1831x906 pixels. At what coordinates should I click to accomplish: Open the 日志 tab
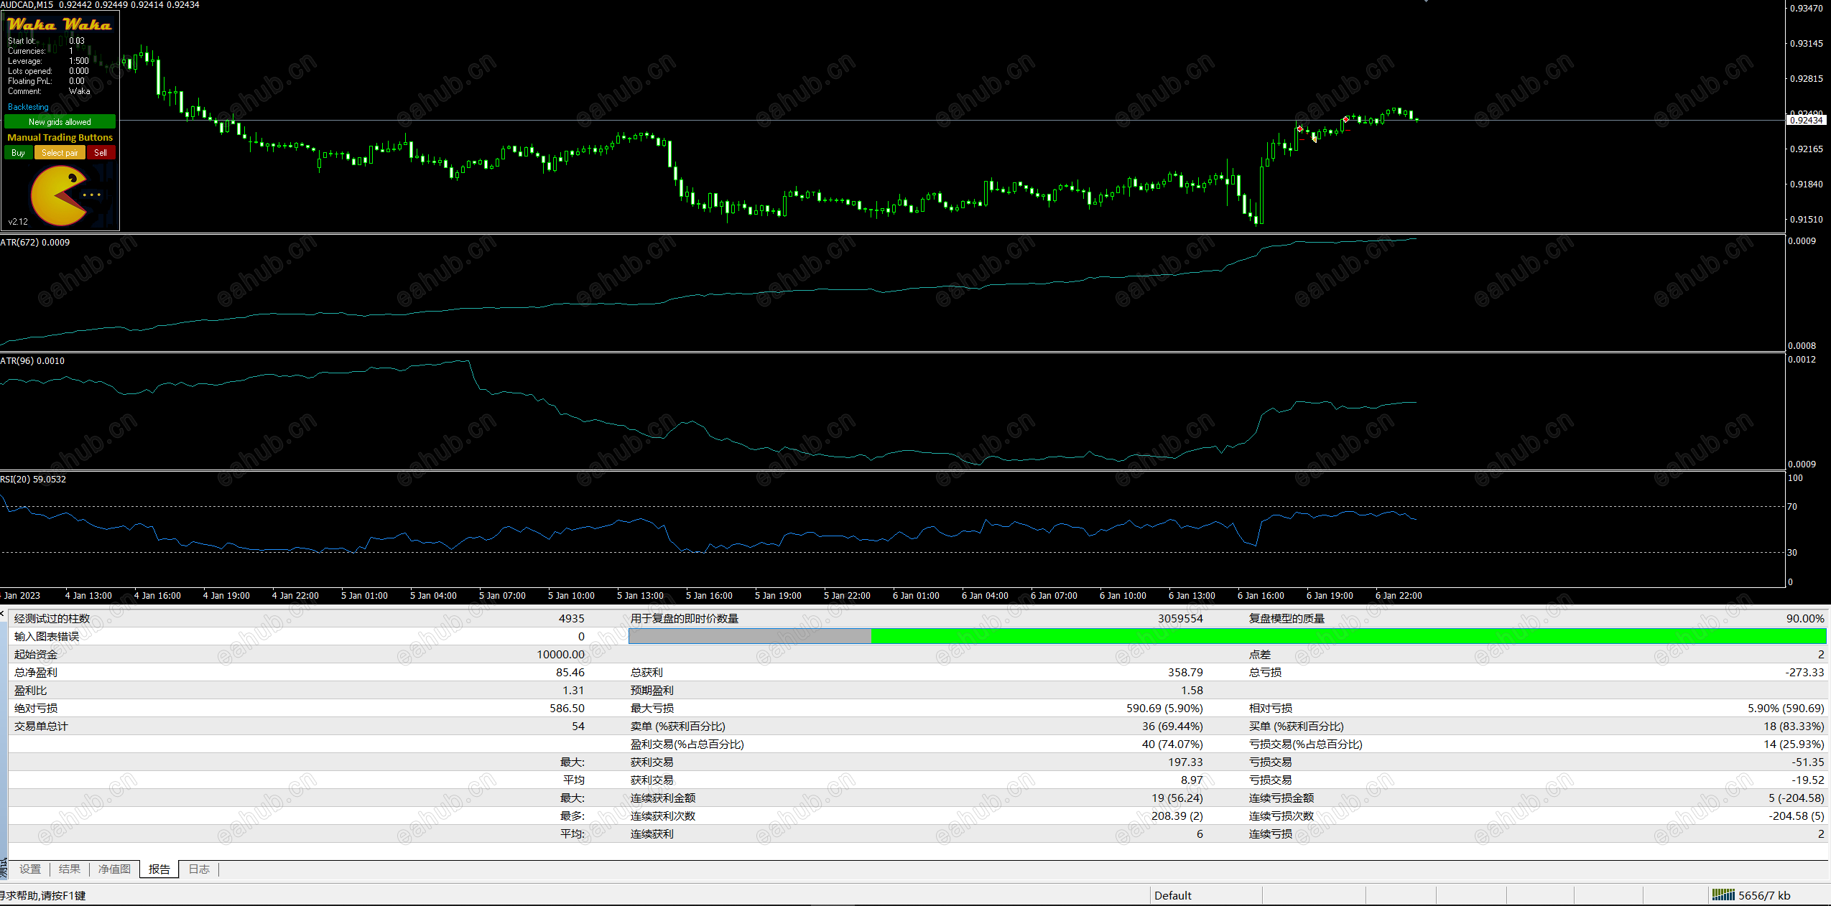coord(199,869)
